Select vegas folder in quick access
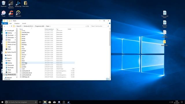Image resolution: width=185 pixels, height=104 pixels. click(x=9, y=47)
